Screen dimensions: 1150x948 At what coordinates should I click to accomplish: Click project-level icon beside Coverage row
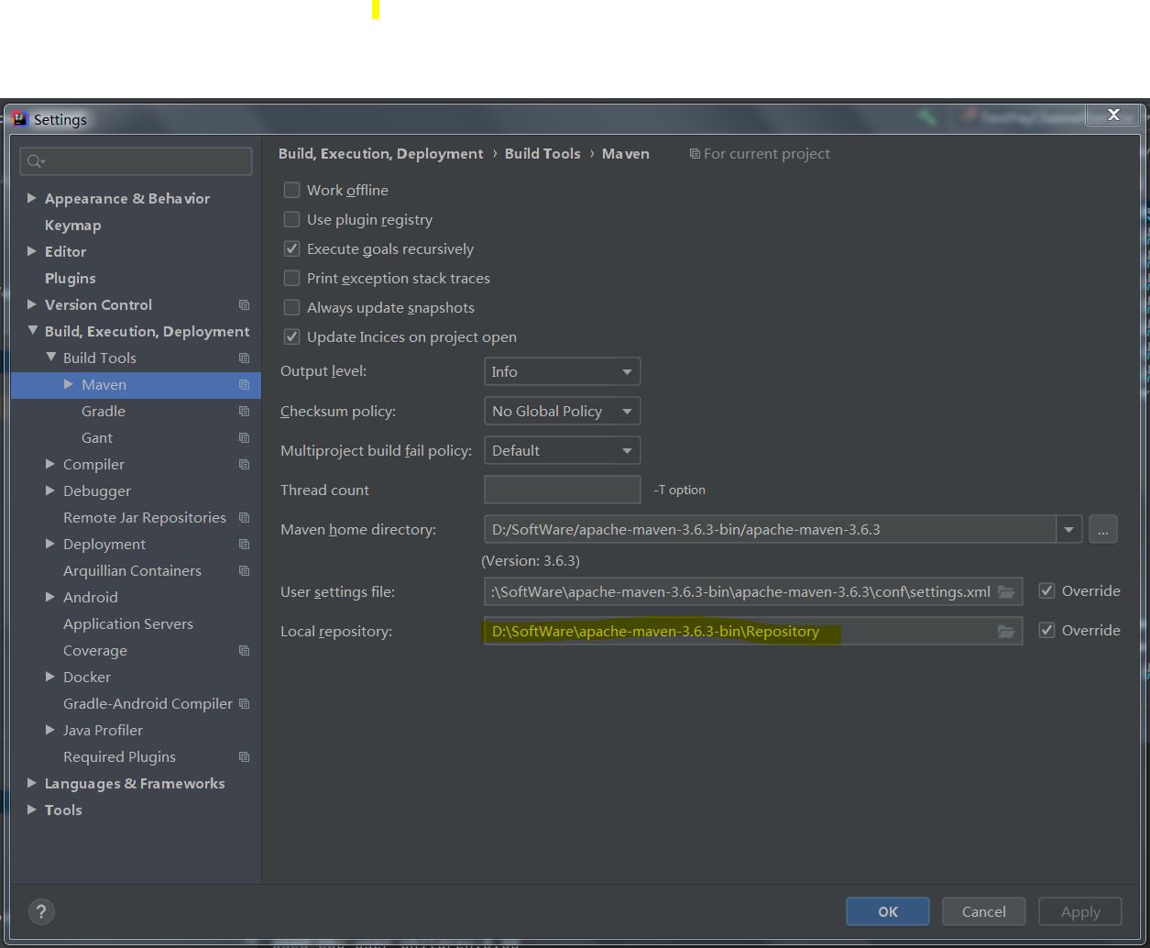pyautogui.click(x=244, y=651)
